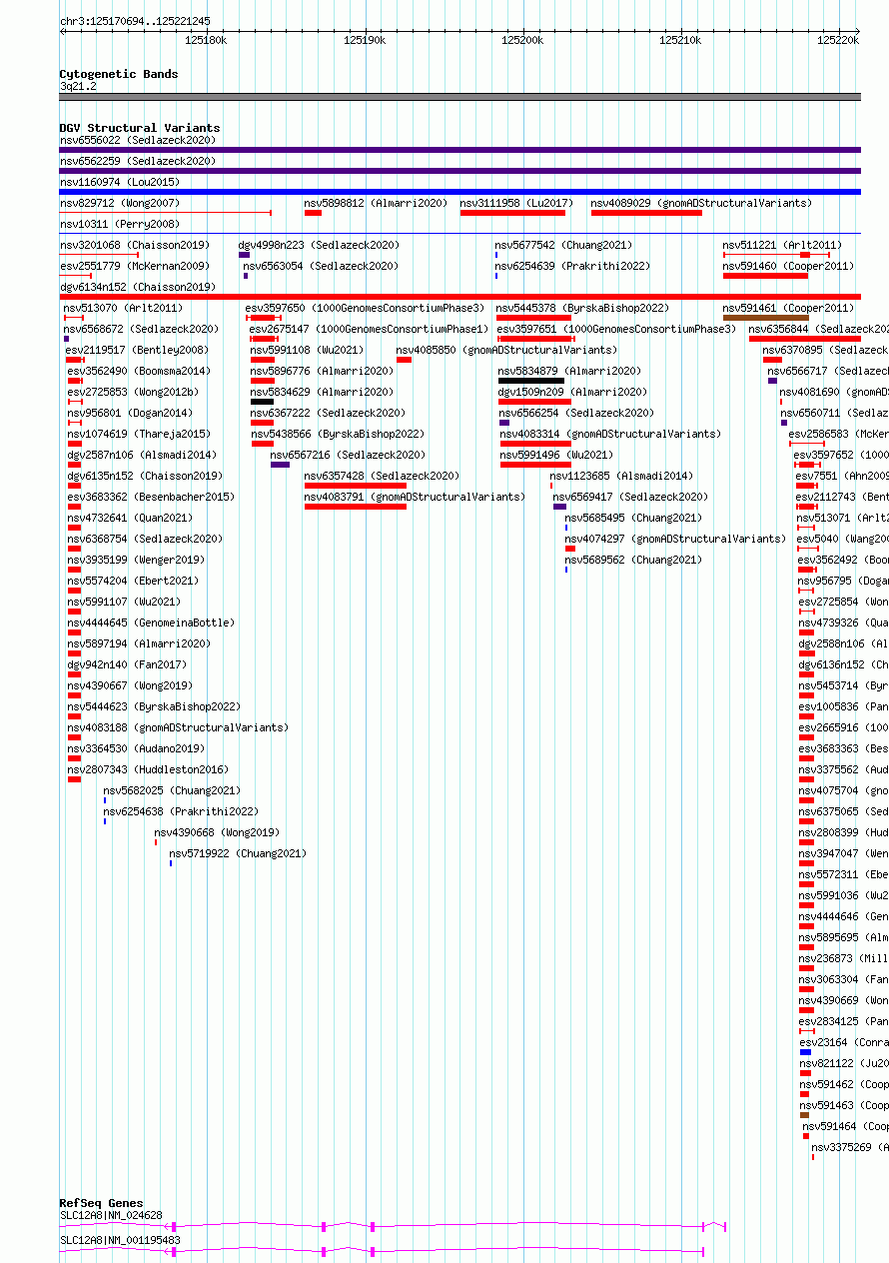Click nsv591461 (Cooper2011) label

(x=788, y=308)
